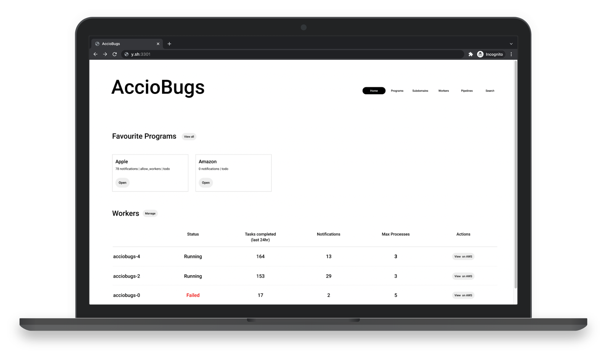Click the Max Processes column header
The width and height of the screenshot is (607, 357).
[396, 234]
